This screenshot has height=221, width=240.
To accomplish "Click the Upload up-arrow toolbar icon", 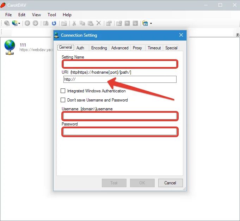I will pyautogui.click(x=127, y=23).
